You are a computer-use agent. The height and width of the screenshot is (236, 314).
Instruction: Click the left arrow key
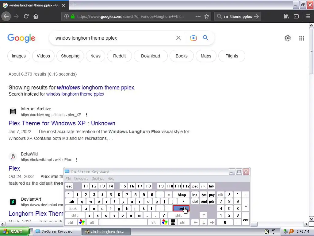click(x=195, y=222)
